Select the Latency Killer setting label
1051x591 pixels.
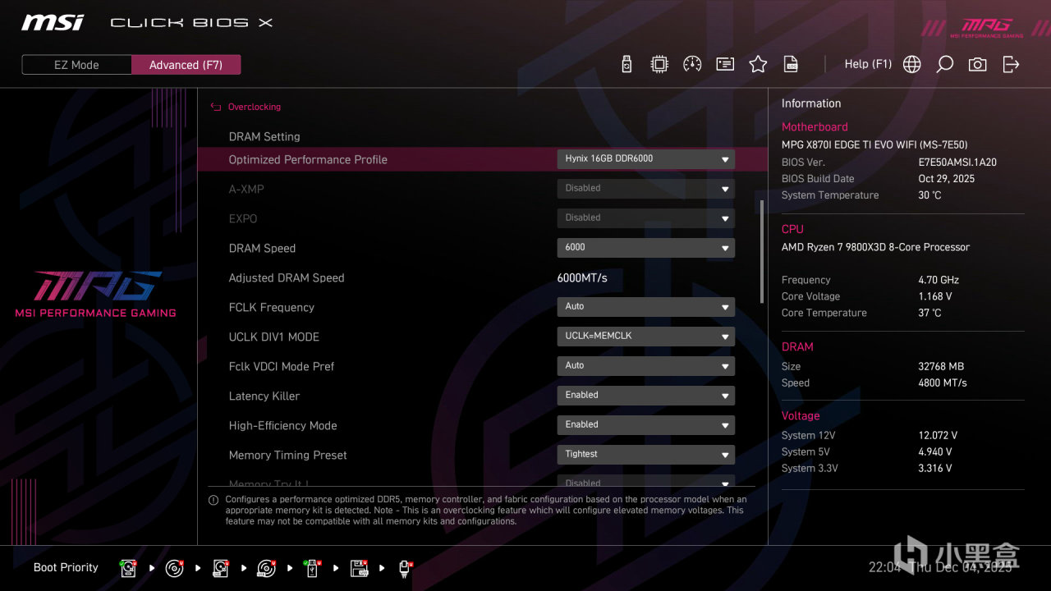tap(264, 396)
